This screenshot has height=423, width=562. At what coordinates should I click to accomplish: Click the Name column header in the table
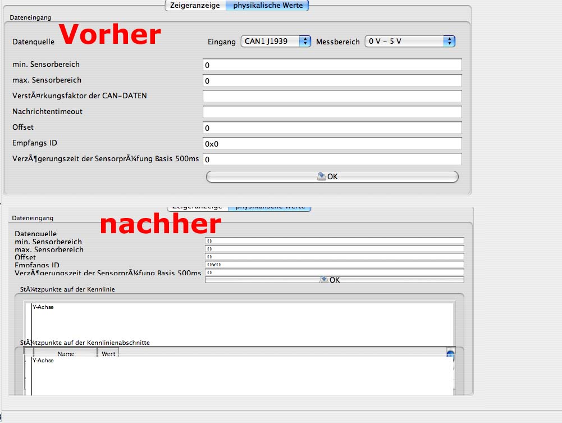(x=66, y=353)
